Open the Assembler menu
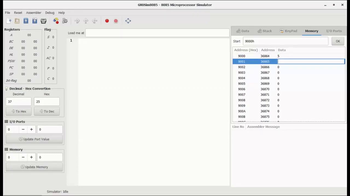Image resolution: width=350 pixels, height=196 pixels. tap(34, 13)
